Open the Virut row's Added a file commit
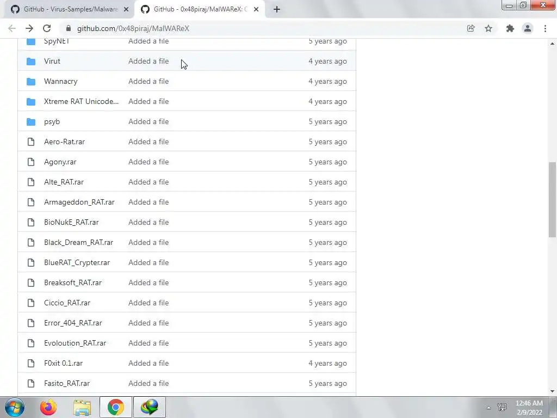The image size is (557, 418). click(x=148, y=61)
